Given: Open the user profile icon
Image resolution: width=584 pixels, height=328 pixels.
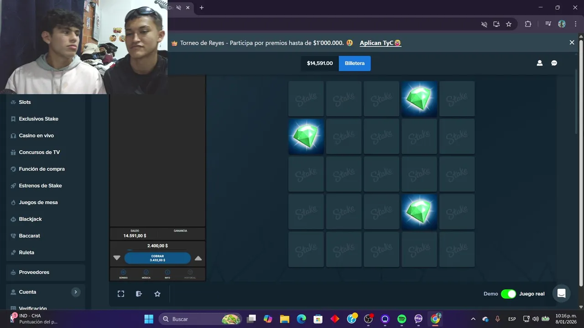Looking at the screenshot, I should click(539, 63).
